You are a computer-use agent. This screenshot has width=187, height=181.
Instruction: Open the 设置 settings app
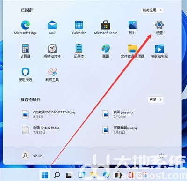point(159,27)
